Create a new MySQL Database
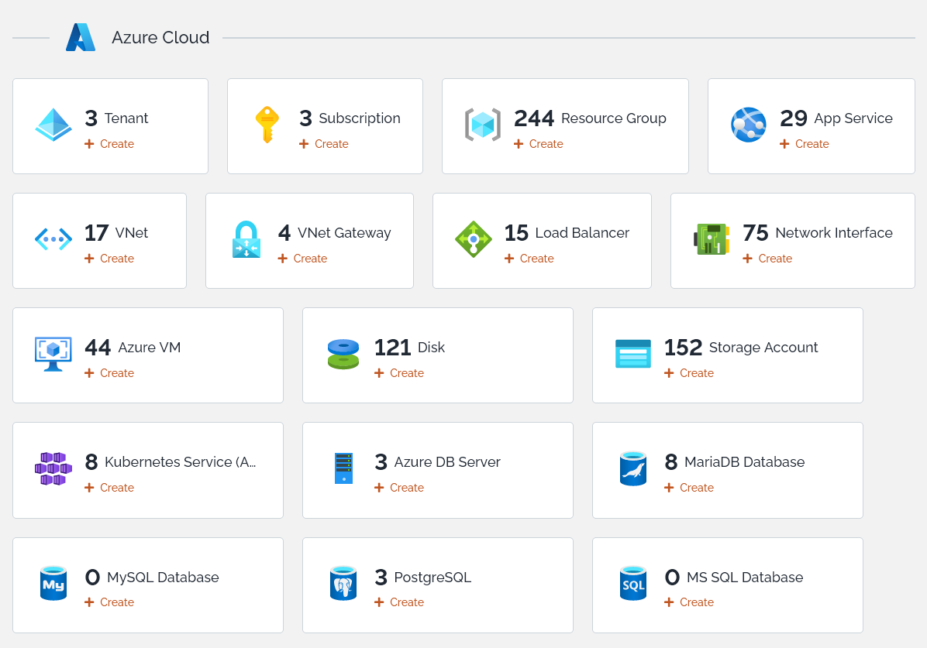The width and height of the screenshot is (927, 648). click(x=109, y=602)
